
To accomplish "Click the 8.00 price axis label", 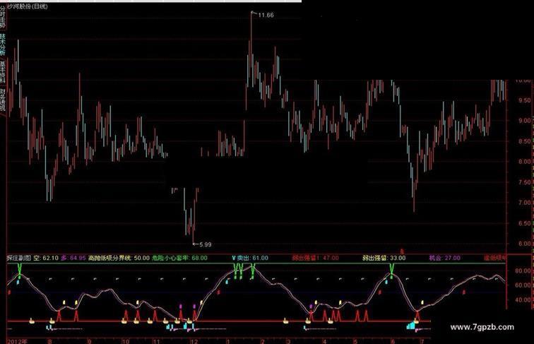I will click(524, 162).
